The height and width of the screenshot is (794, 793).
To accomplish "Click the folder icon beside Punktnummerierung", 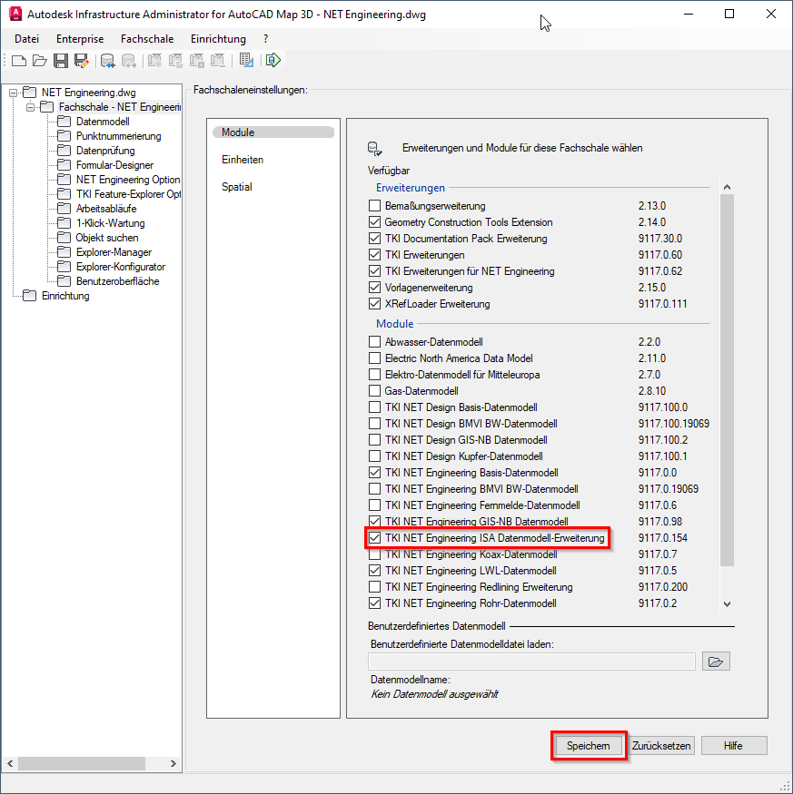I will pos(64,136).
